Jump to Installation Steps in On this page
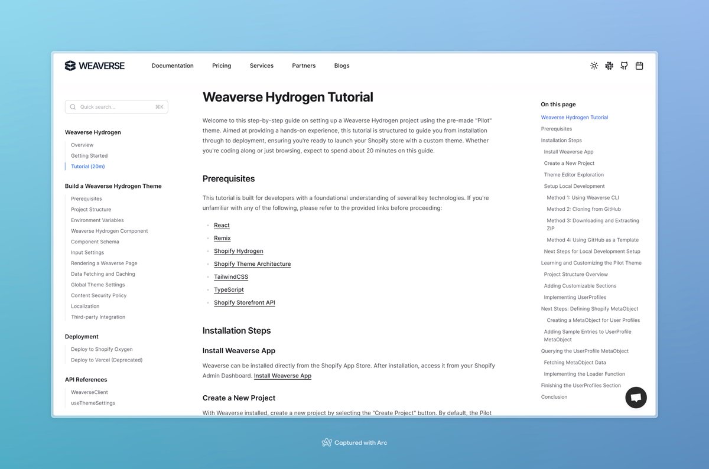709x469 pixels. pos(561,141)
